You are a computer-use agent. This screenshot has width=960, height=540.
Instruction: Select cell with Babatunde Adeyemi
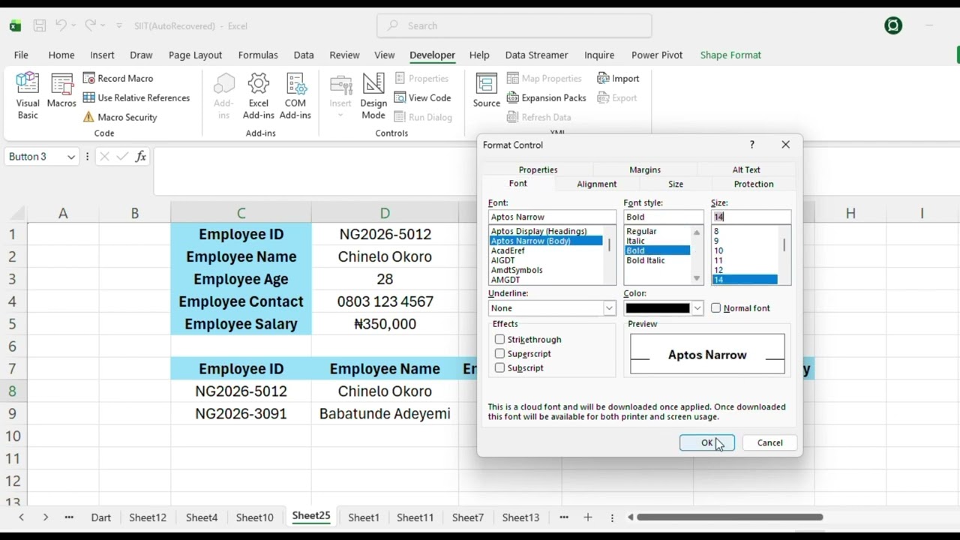click(385, 413)
